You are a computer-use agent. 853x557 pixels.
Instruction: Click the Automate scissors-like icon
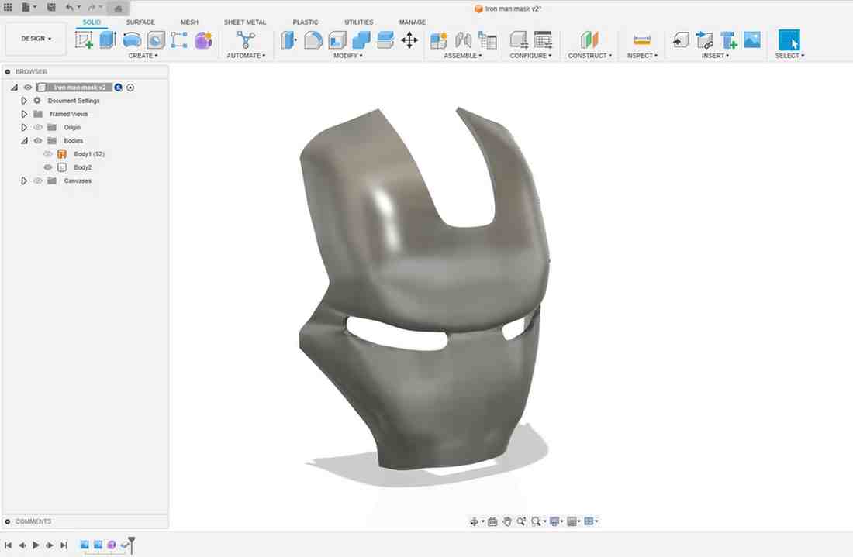pos(246,40)
